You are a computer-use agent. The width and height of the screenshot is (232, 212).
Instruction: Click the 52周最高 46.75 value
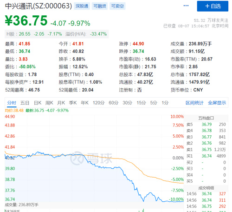[x=34, y=90]
